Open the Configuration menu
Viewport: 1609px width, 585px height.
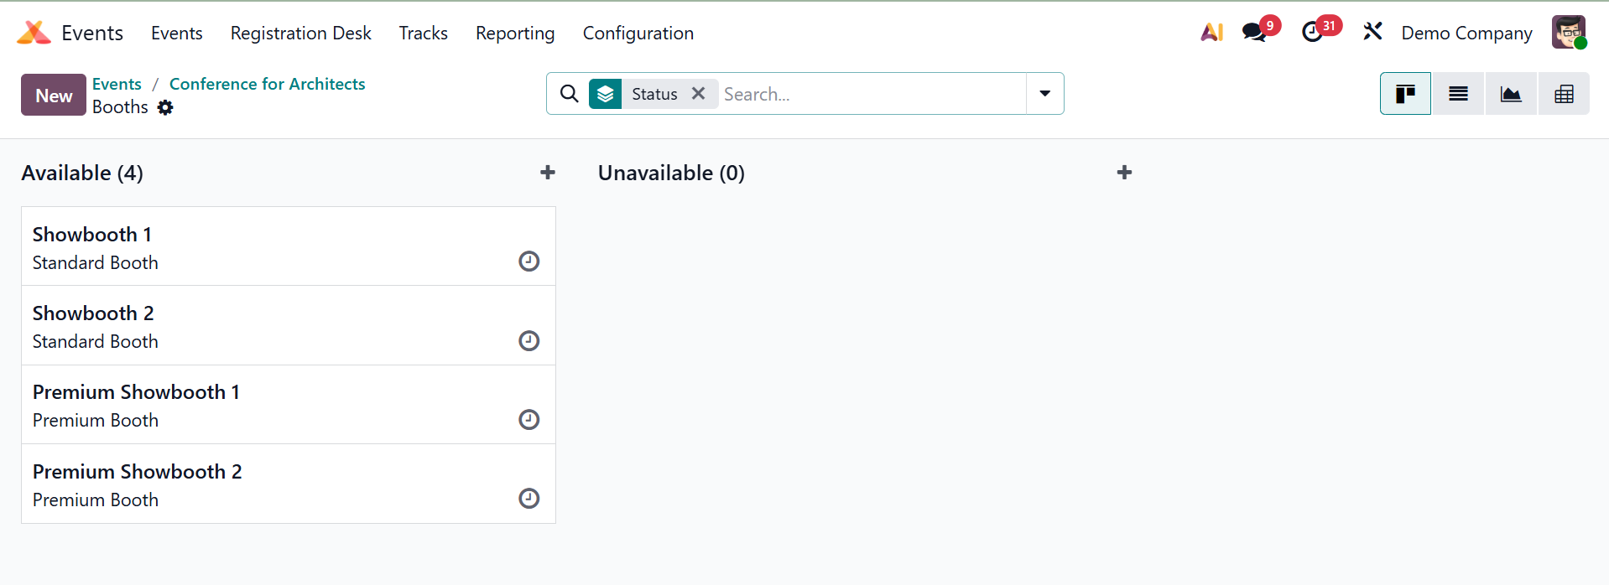coord(638,34)
